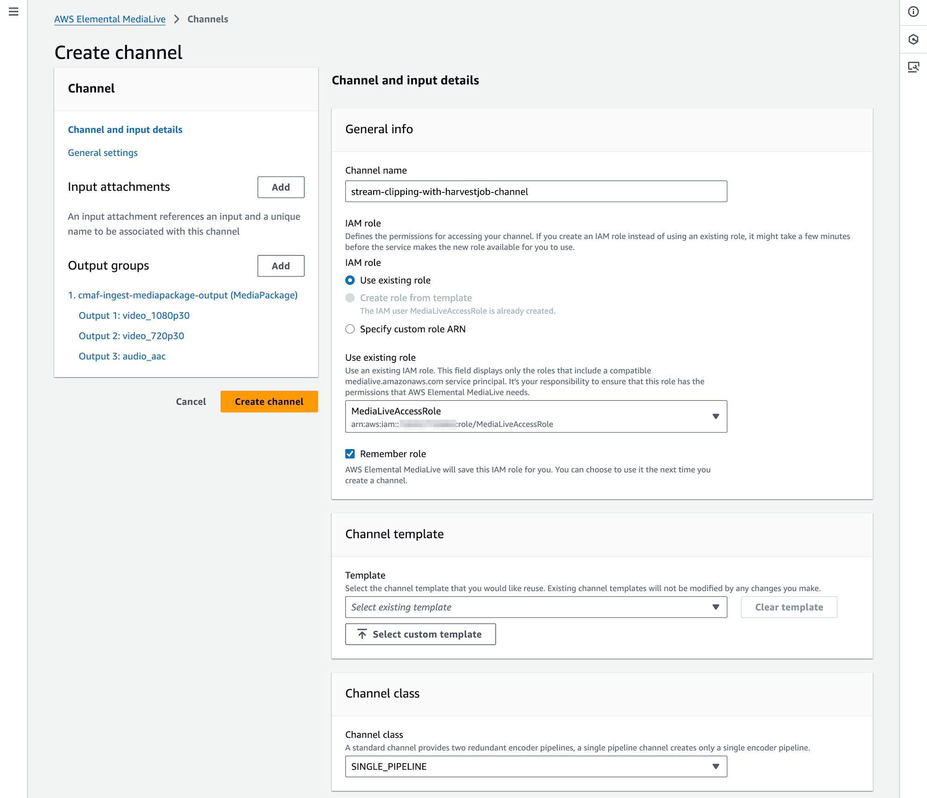The width and height of the screenshot is (927, 798).
Task: Click the Input attachments heading
Action: point(119,187)
